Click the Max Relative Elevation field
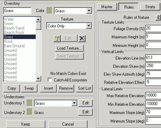161x128 pixels. tap(153, 95)
